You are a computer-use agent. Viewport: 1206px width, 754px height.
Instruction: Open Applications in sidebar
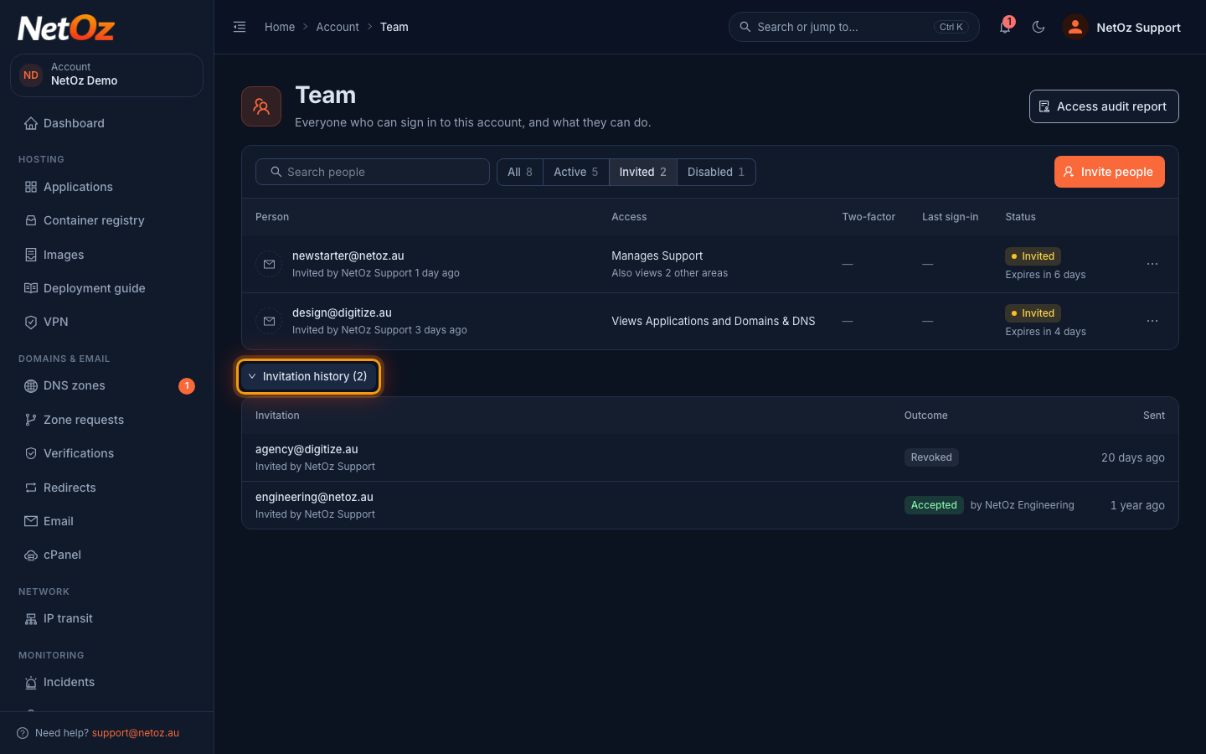pos(106,187)
